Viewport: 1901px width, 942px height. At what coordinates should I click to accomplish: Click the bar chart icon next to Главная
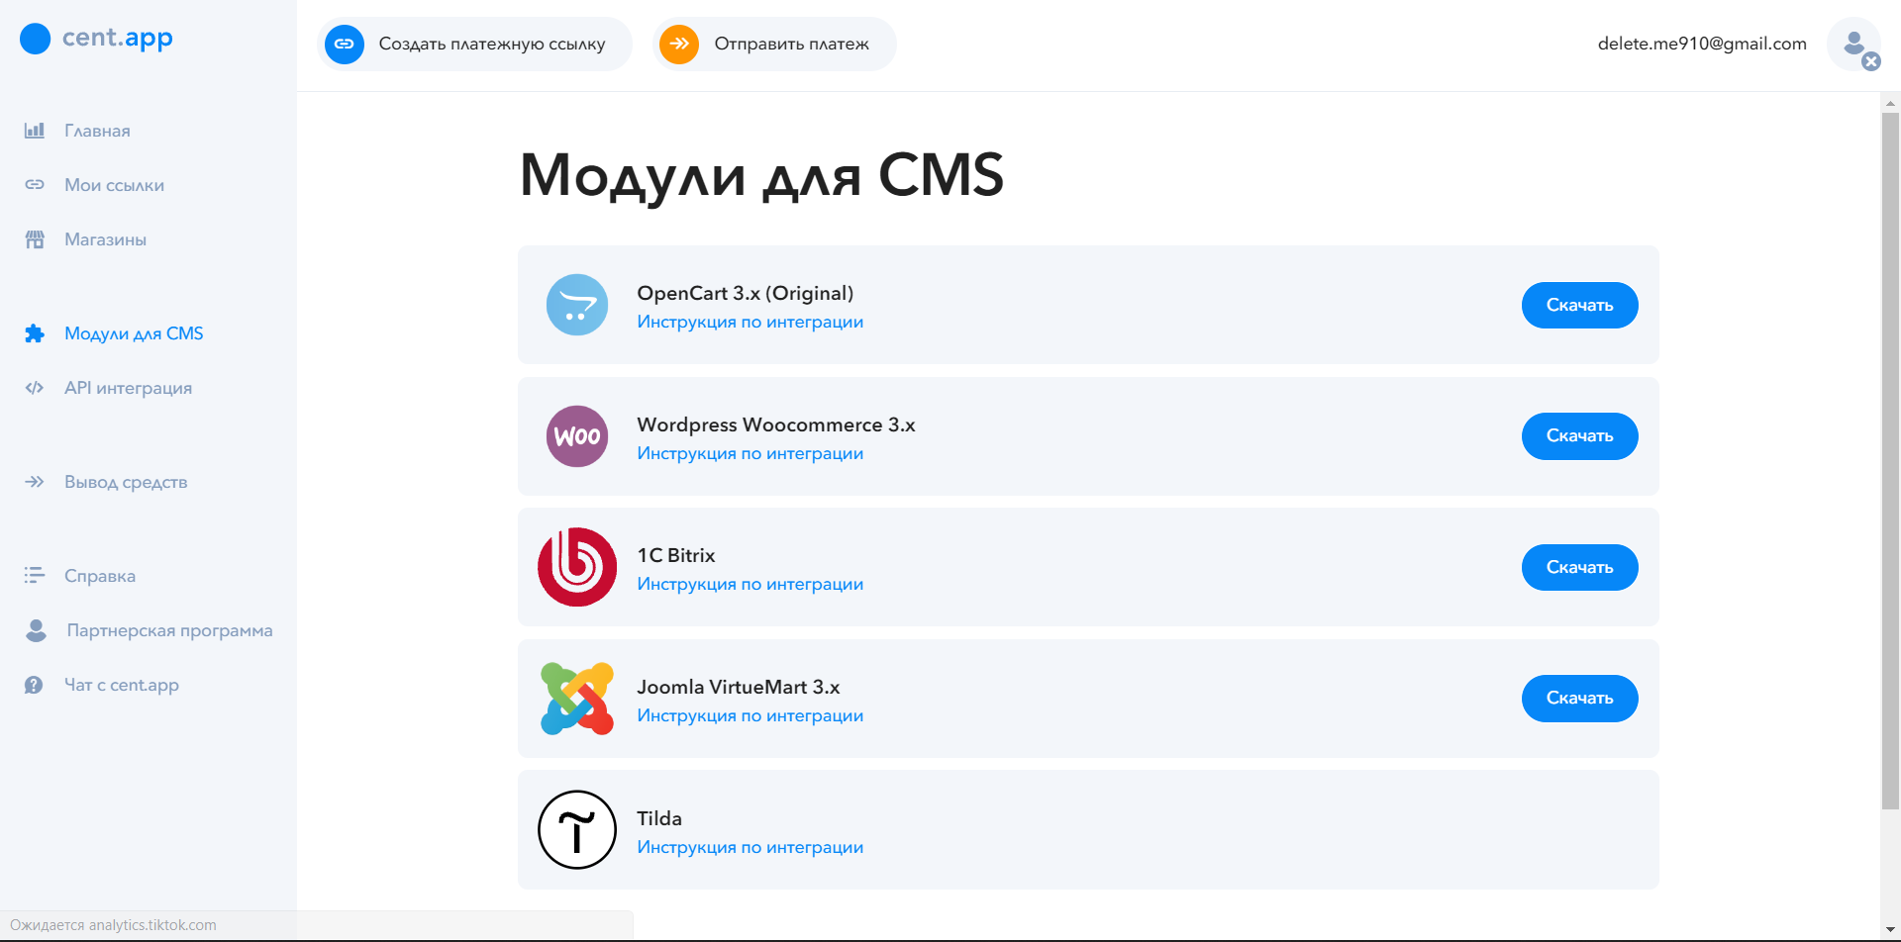35,130
